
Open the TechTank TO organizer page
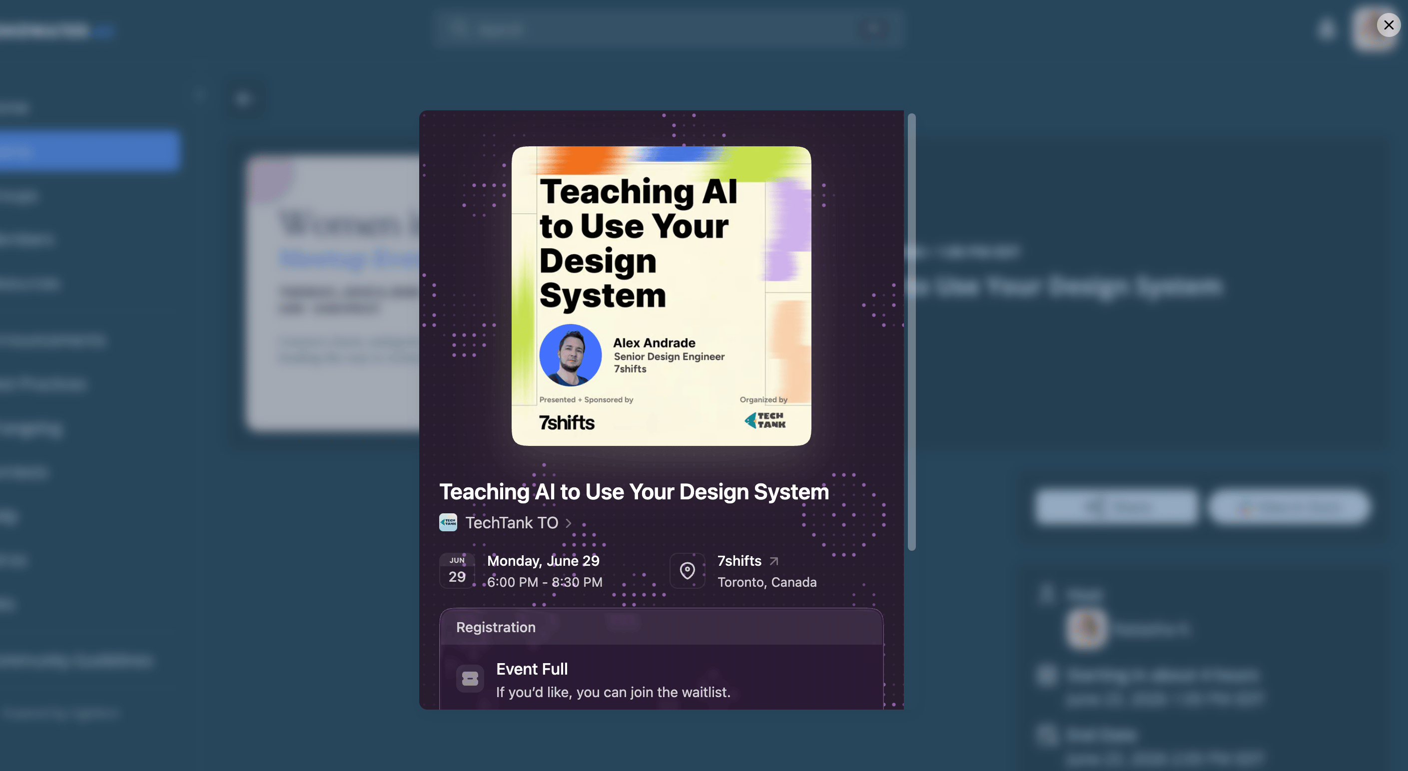click(511, 523)
